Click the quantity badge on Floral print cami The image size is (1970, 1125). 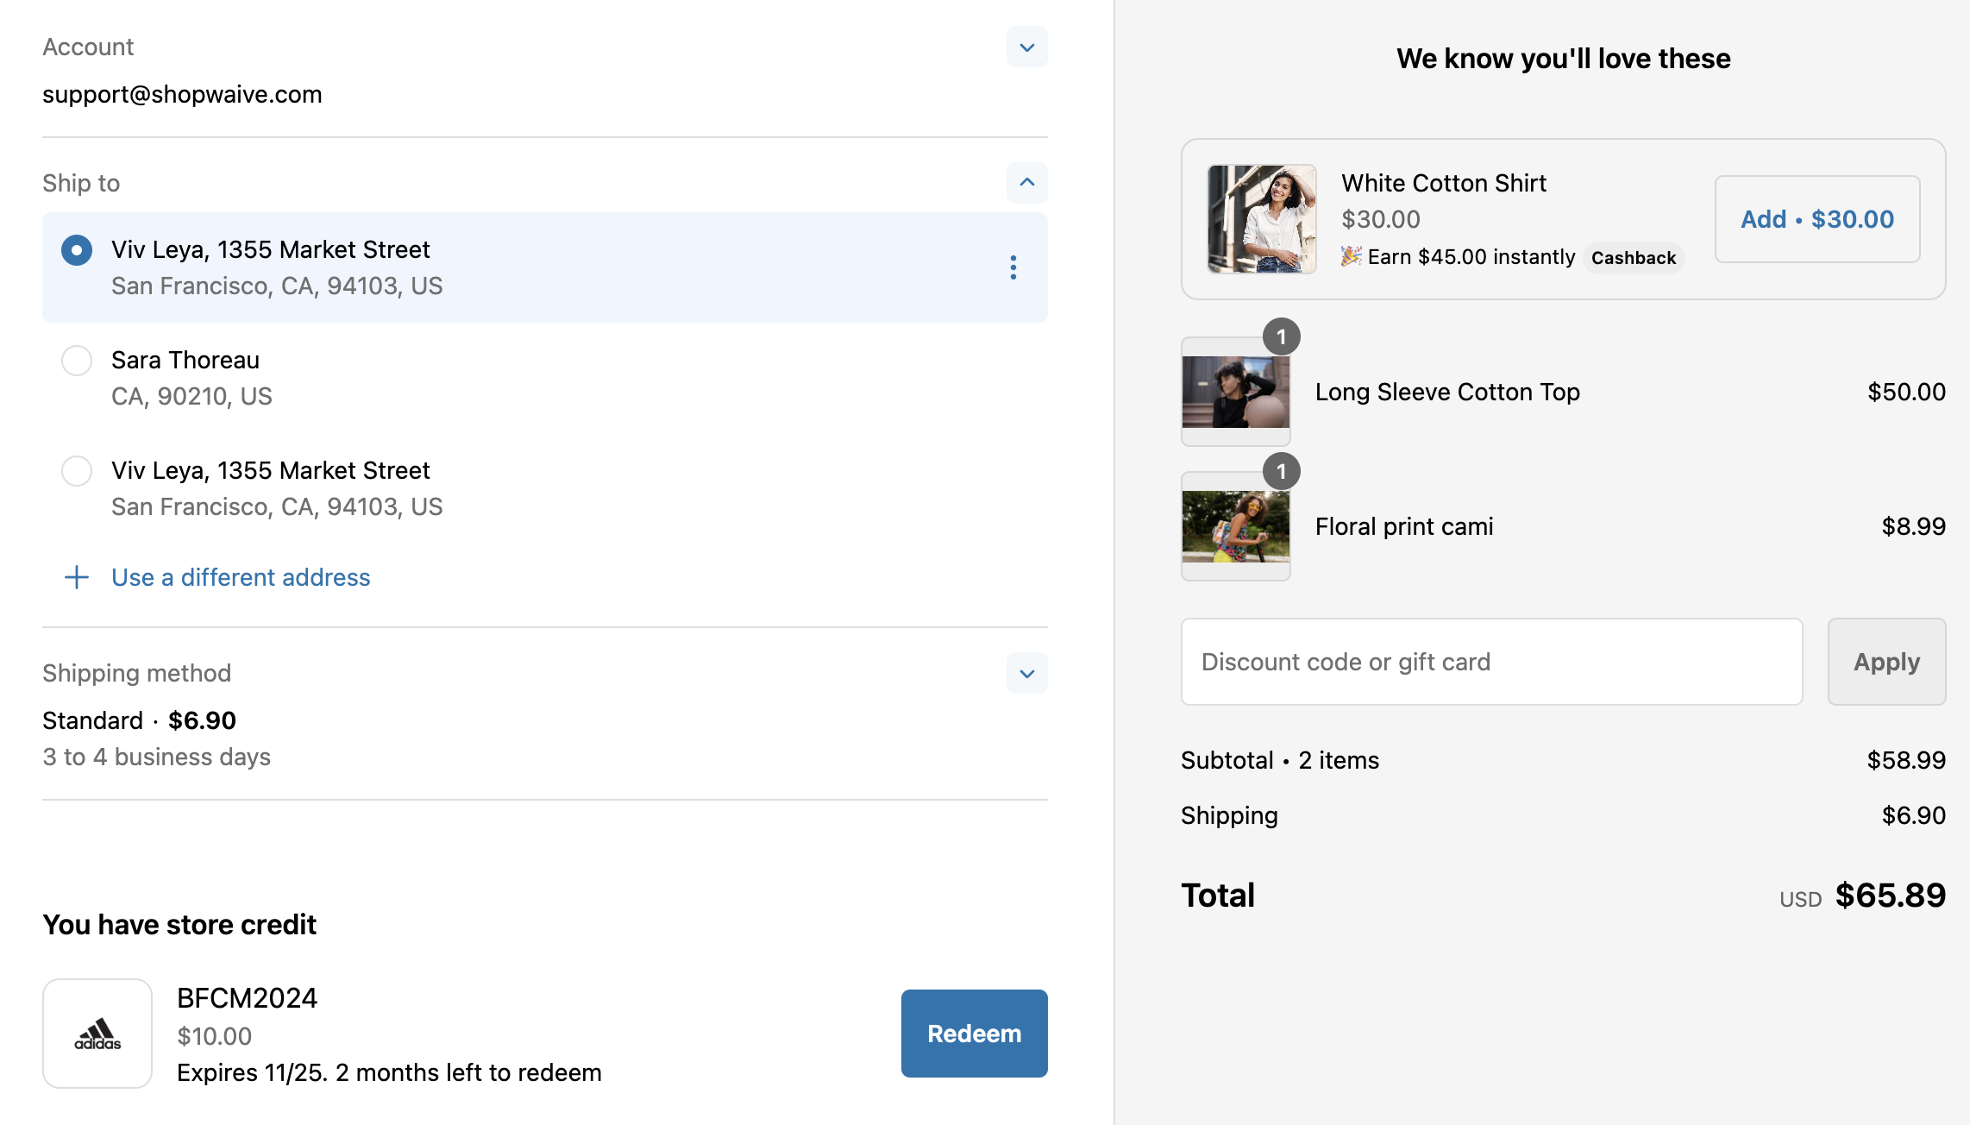(x=1282, y=472)
